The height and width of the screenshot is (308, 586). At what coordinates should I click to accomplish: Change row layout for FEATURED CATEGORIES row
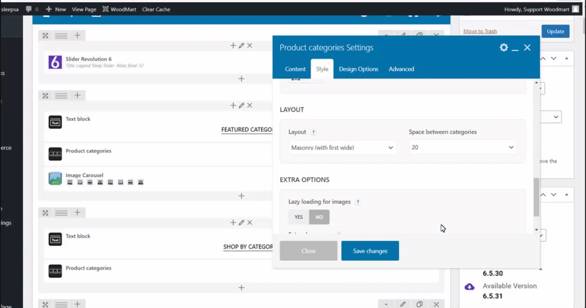[x=62, y=95]
